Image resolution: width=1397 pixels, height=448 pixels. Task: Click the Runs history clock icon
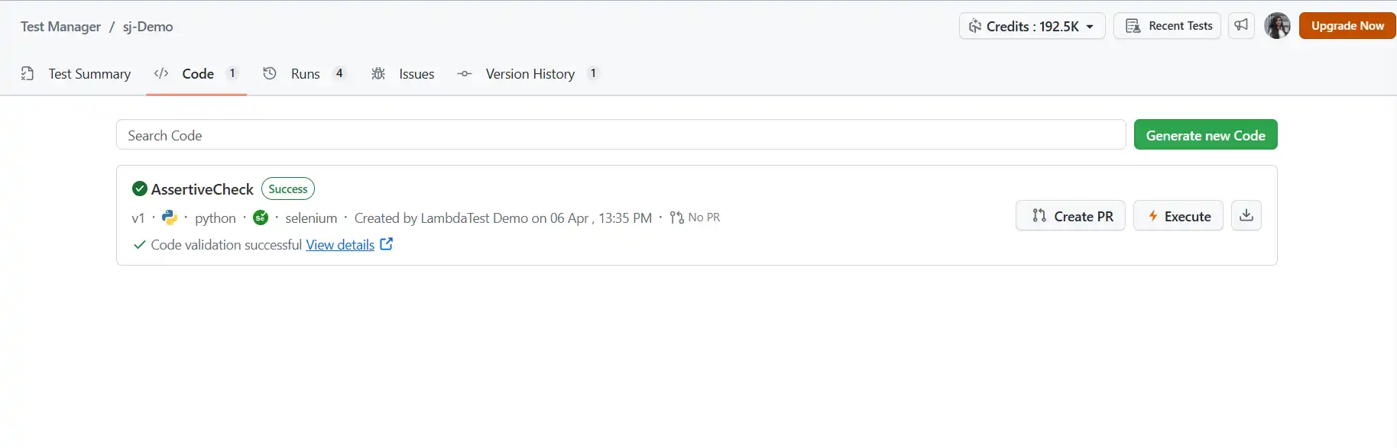[270, 73]
